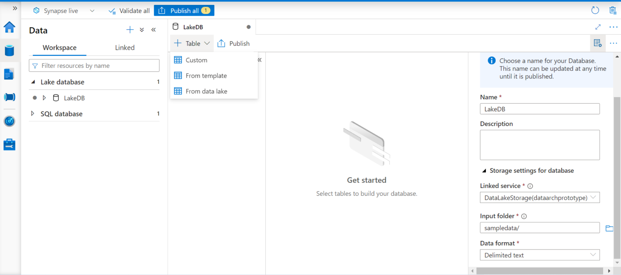Image resolution: width=621 pixels, height=275 pixels.
Task: Open the Home hub from the left sidebar
Action: point(9,28)
